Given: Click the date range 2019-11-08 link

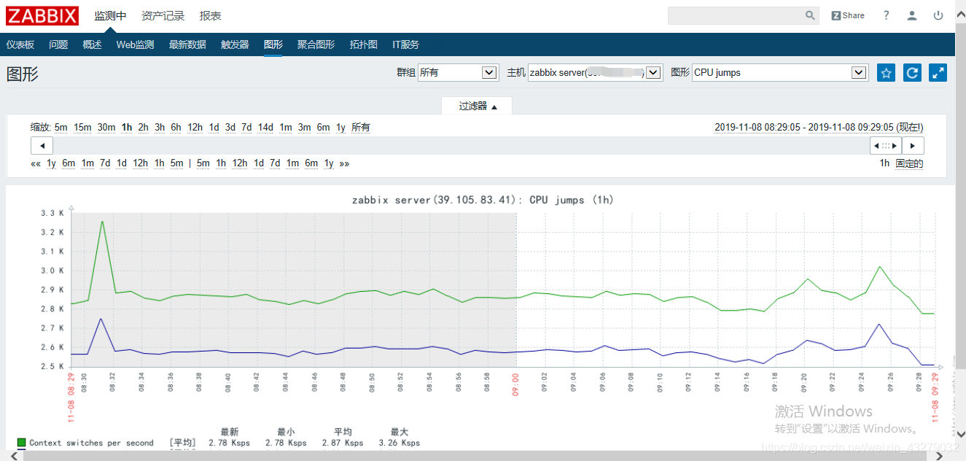Looking at the screenshot, I should coord(819,128).
